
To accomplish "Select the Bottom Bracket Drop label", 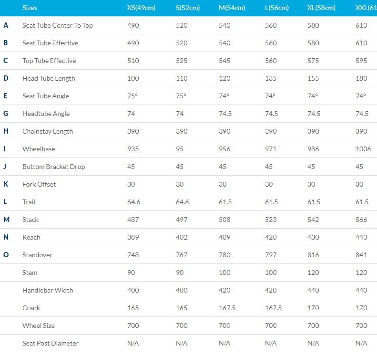I will [x=53, y=167].
